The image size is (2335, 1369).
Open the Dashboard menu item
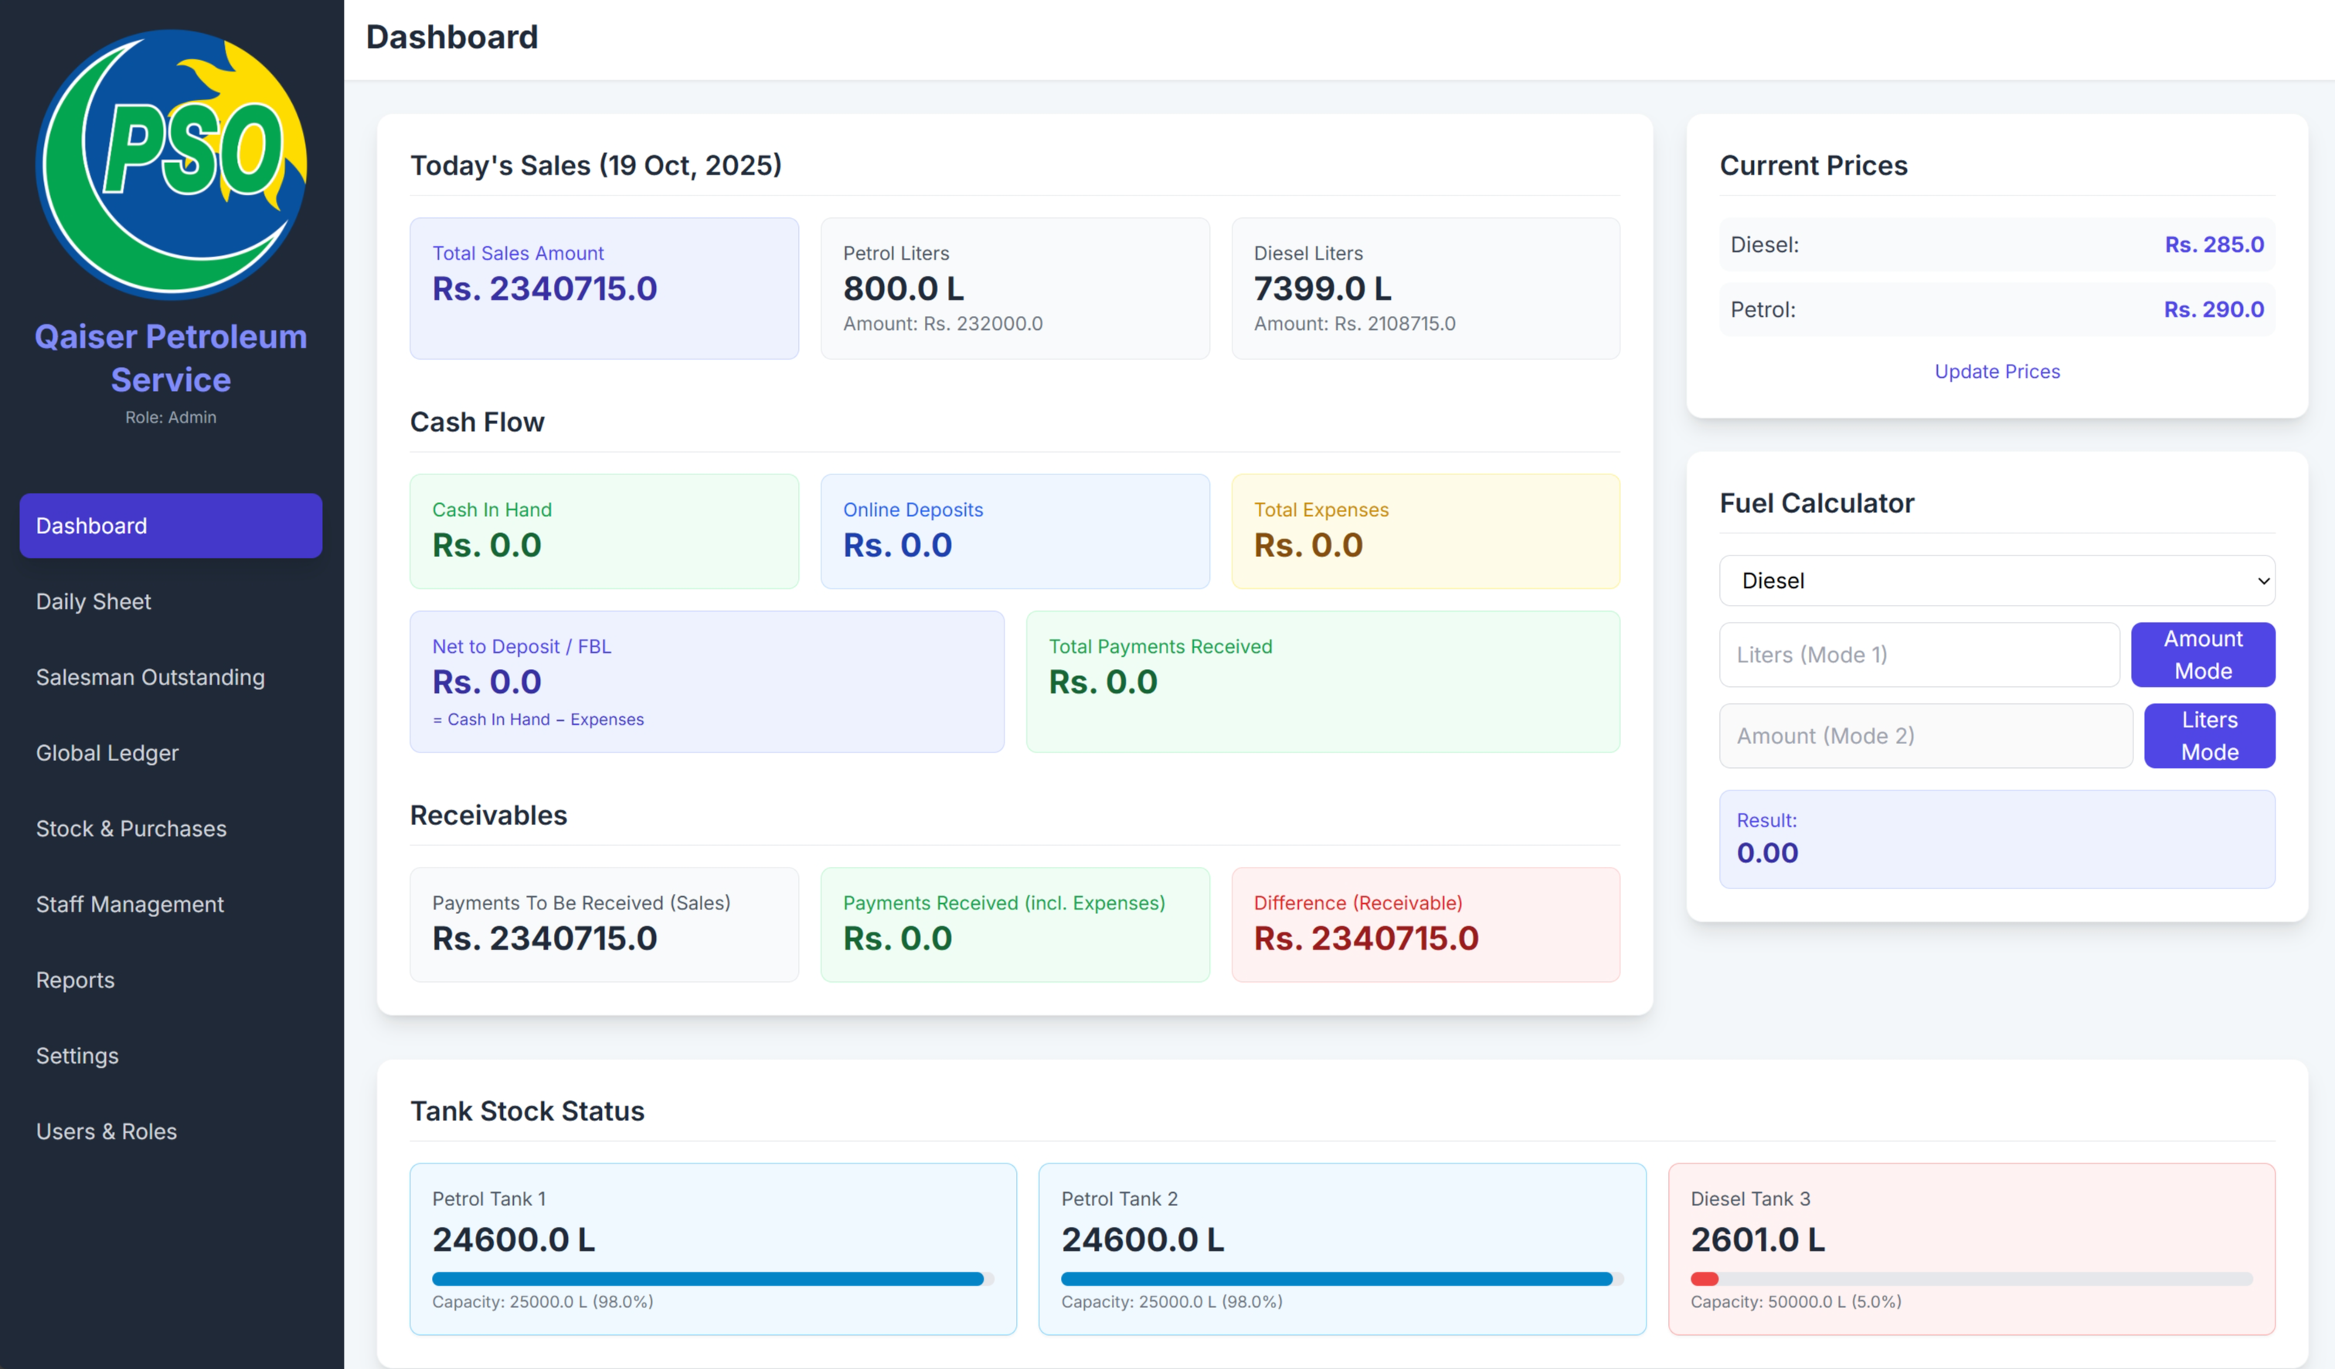(x=171, y=525)
